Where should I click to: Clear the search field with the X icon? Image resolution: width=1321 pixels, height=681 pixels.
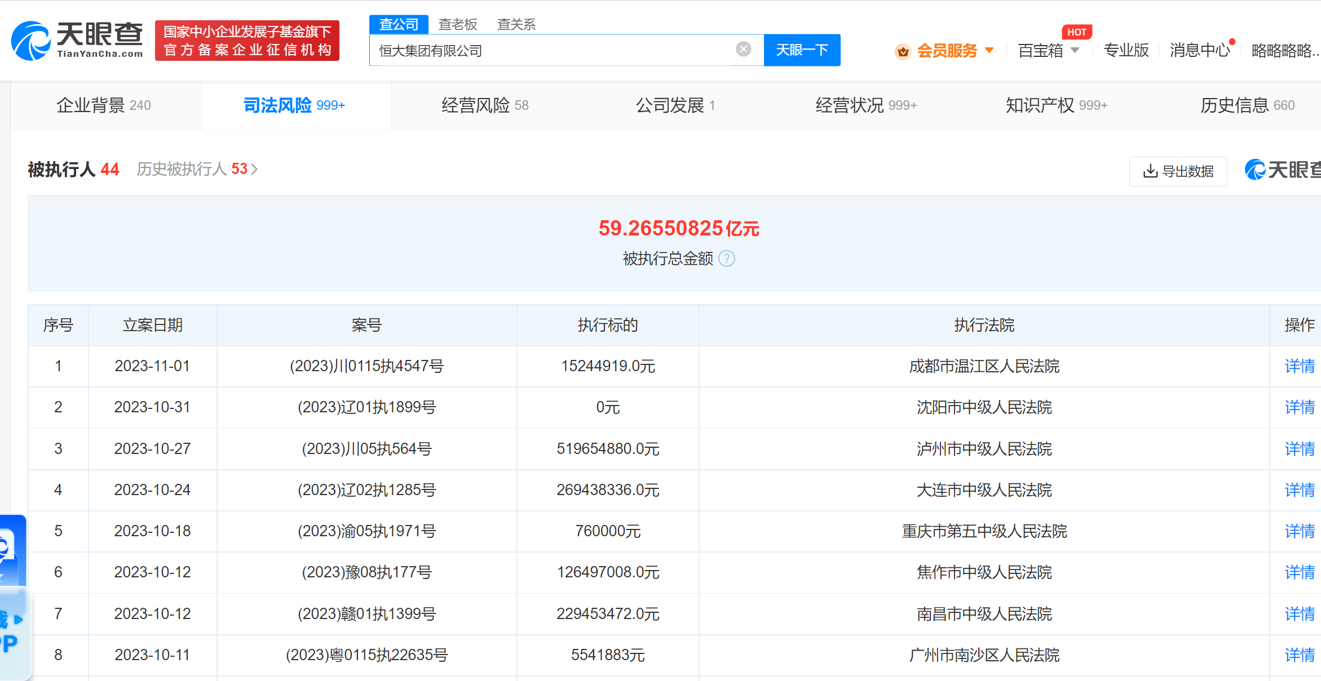point(744,50)
